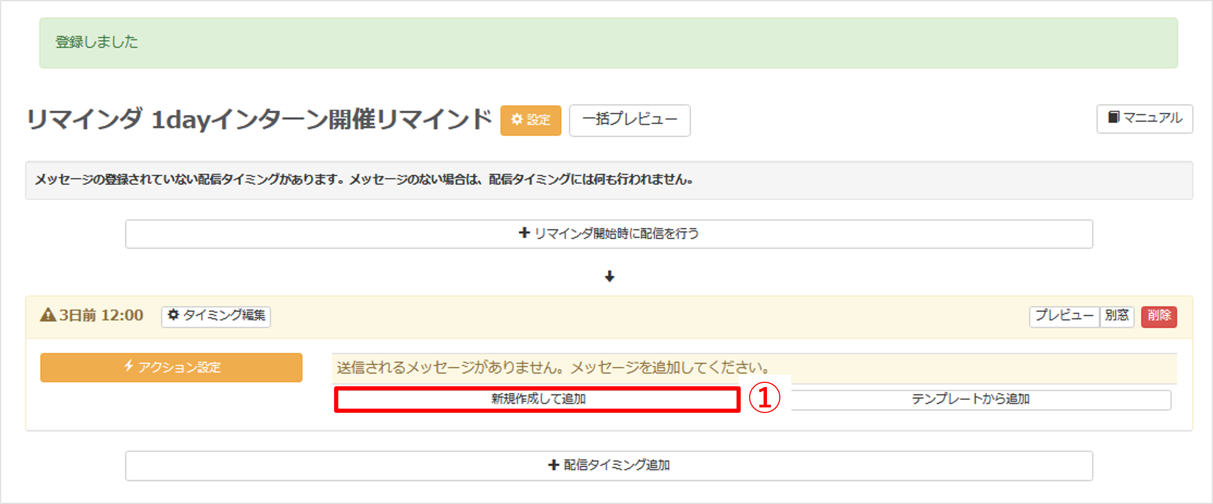Click the 3日前 12:00 timing heading
This screenshot has height=504, width=1213.
(101, 315)
